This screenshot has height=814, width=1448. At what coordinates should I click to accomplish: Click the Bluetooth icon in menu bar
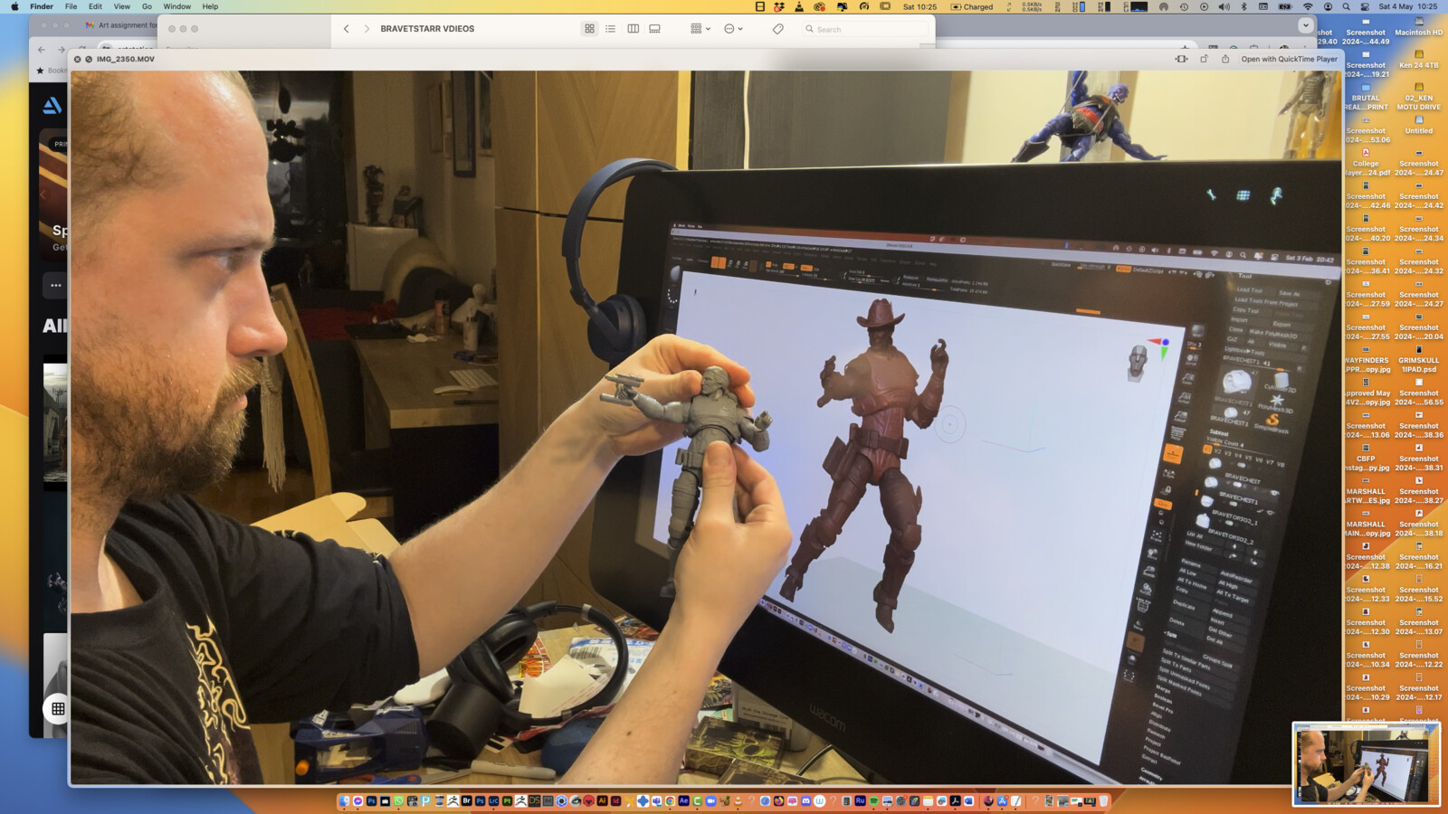1243,6
